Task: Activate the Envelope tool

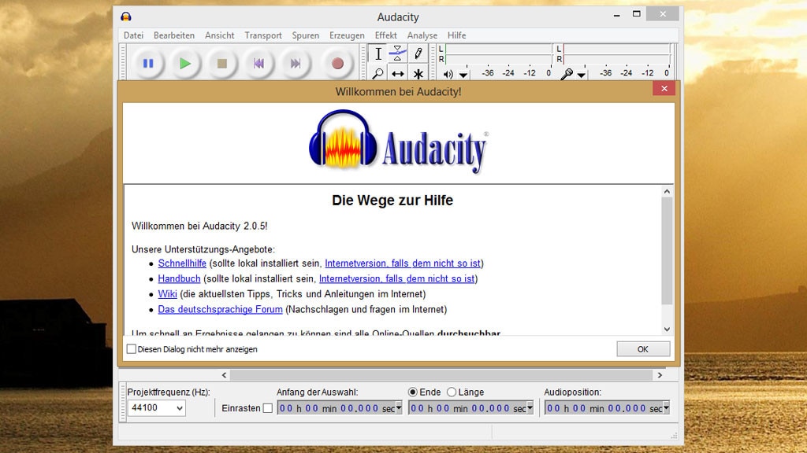Action: (400, 53)
